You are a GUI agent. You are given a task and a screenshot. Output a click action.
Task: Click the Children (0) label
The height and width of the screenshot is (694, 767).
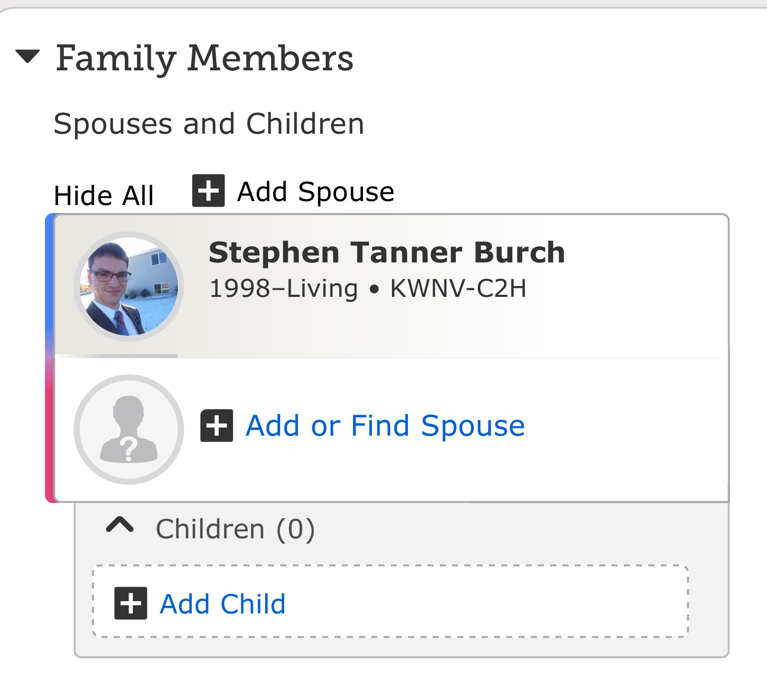(235, 529)
